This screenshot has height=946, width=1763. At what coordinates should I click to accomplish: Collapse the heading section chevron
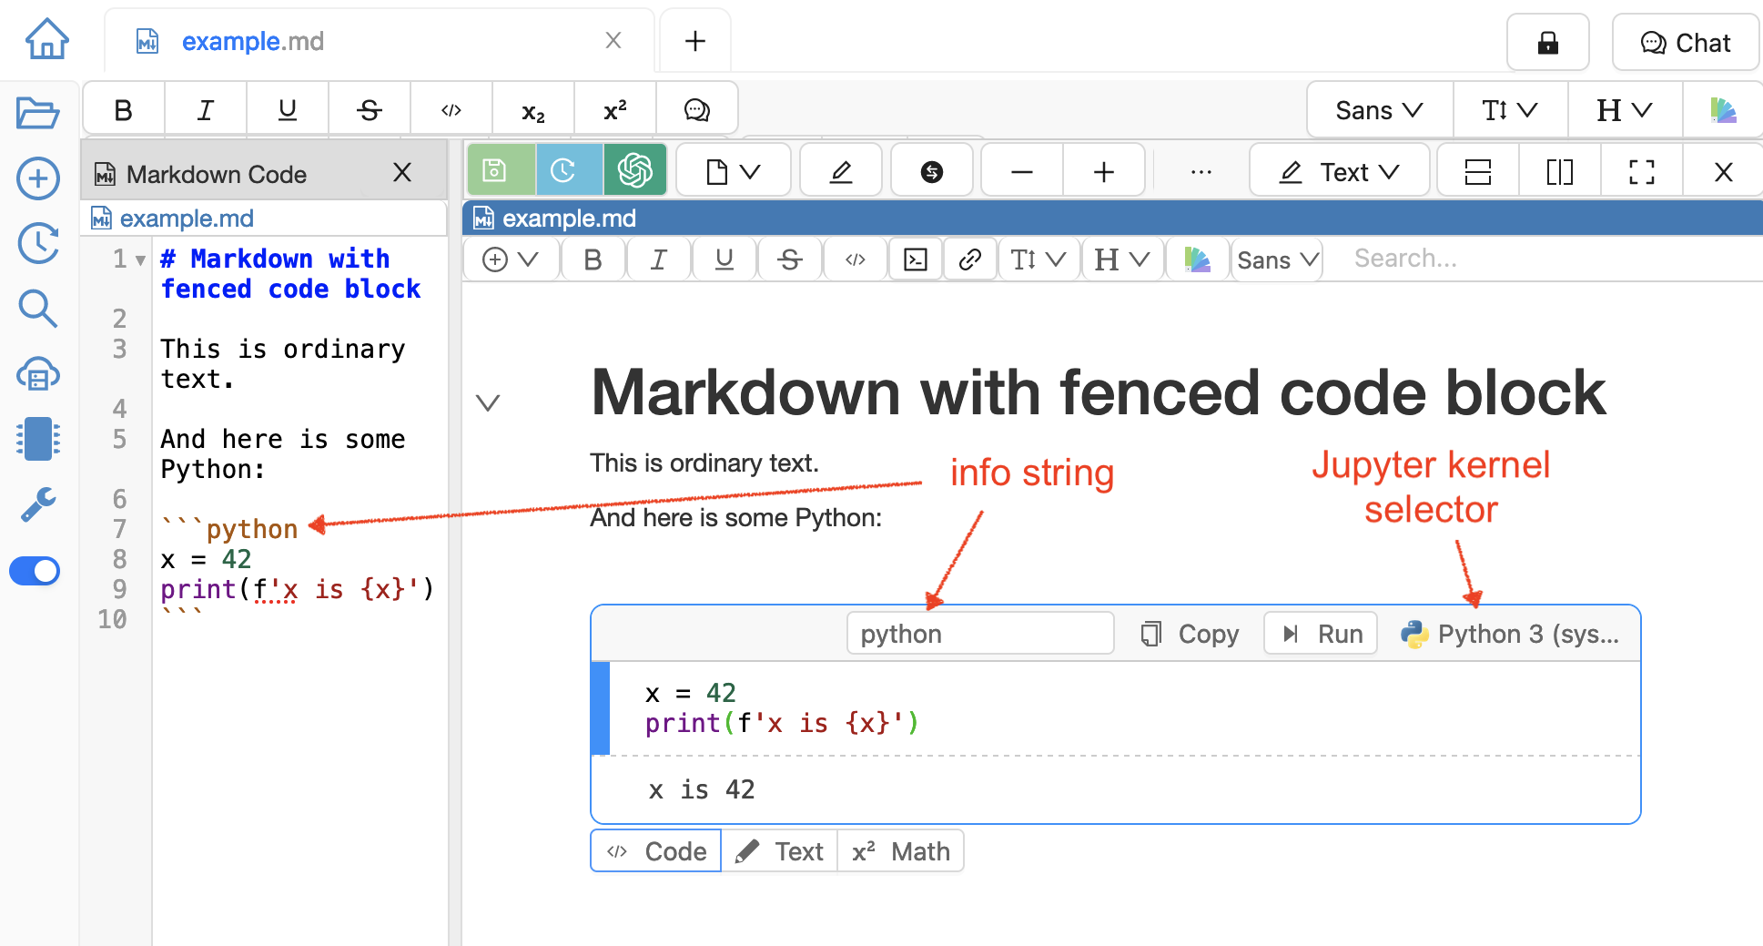click(489, 402)
